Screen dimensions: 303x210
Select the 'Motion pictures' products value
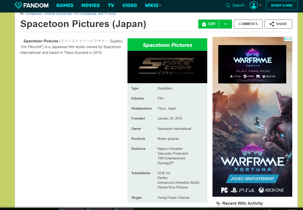click(x=168, y=139)
